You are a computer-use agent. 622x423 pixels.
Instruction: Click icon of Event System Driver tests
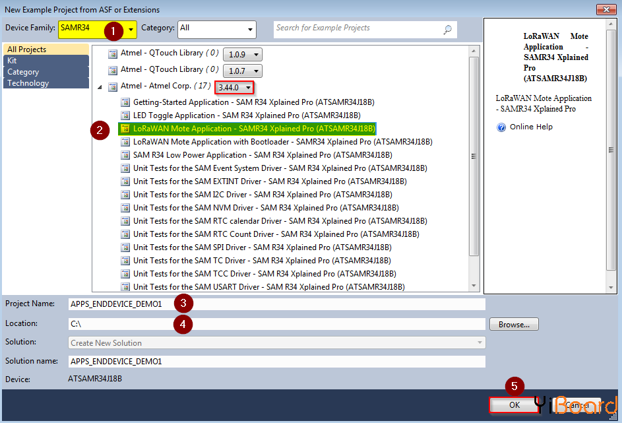tap(125, 168)
